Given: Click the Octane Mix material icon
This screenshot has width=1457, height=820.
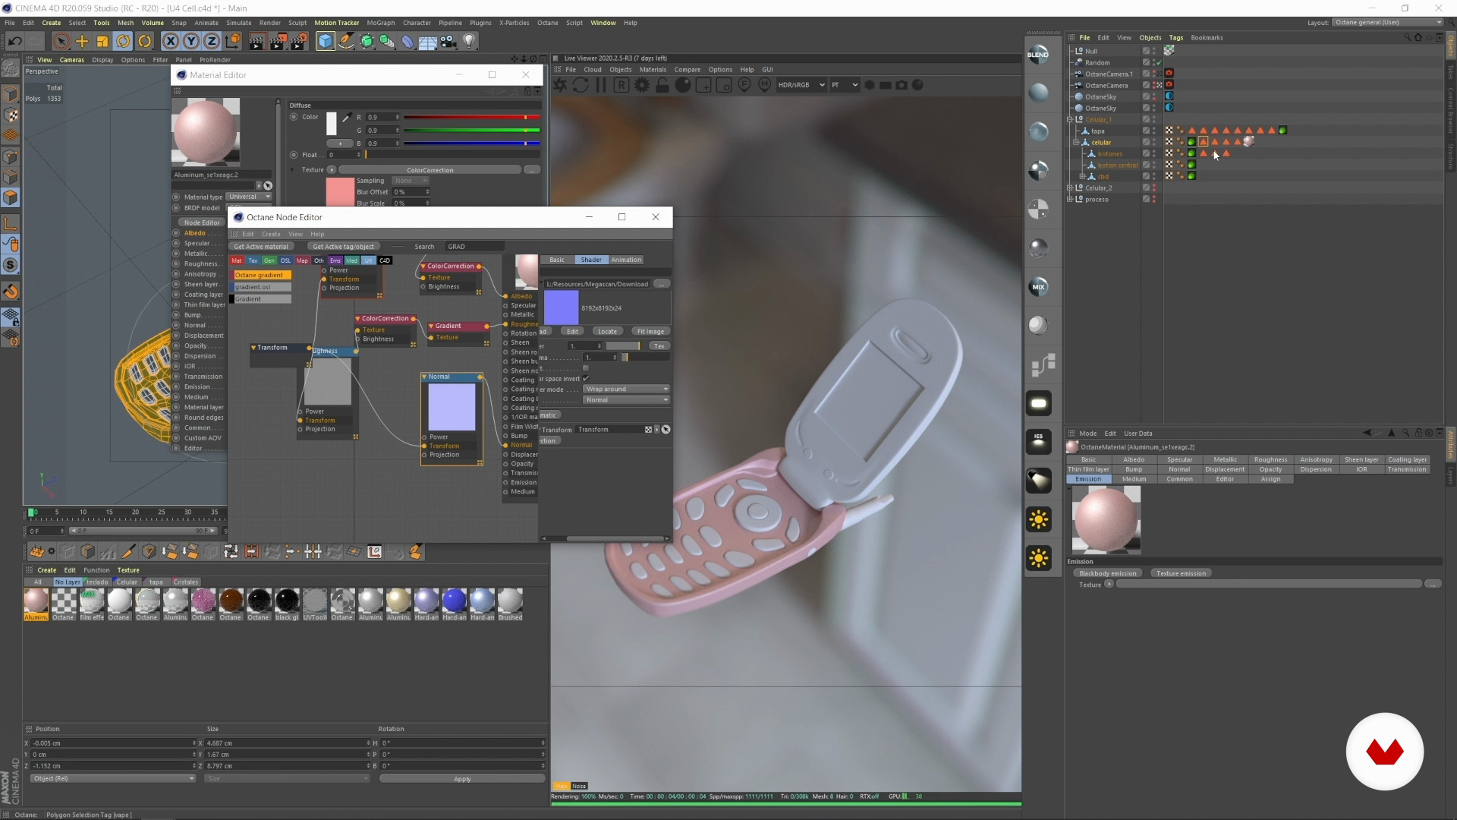Looking at the screenshot, I should [x=1038, y=286].
